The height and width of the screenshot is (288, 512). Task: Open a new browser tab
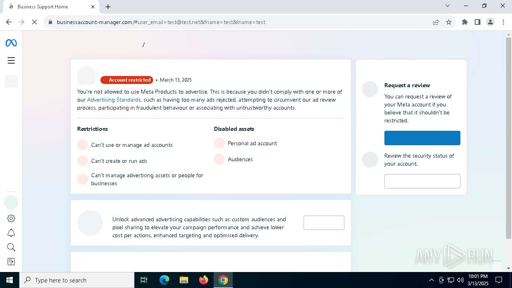pos(108,7)
